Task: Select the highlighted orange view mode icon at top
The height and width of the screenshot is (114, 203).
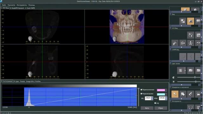Action: point(185,9)
